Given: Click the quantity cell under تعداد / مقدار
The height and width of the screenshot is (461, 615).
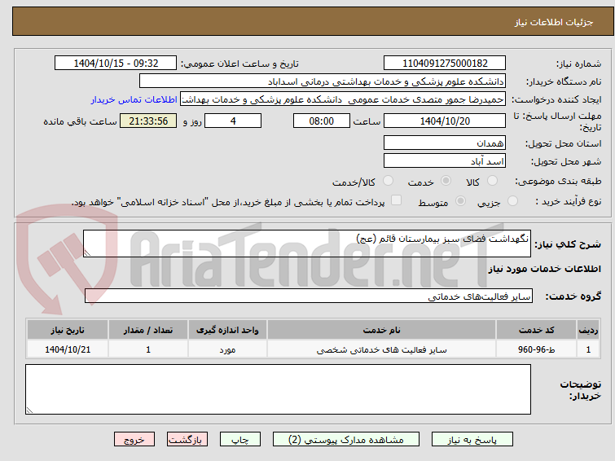Looking at the screenshot, I should coord(148,349).
